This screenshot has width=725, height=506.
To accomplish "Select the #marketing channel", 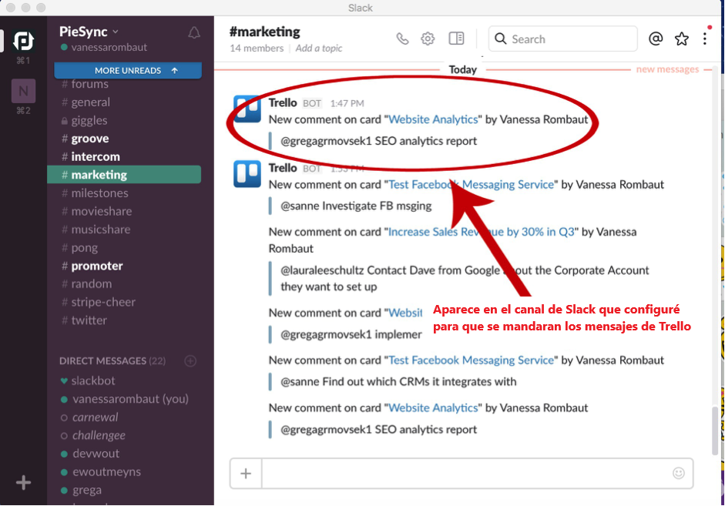I will click(124, 175).
